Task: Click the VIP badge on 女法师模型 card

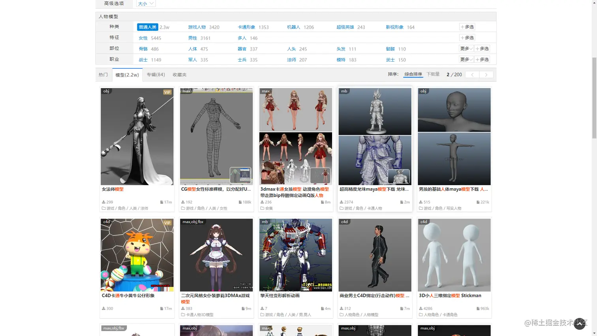Action: pyautogui.click(x=167, y=92)
